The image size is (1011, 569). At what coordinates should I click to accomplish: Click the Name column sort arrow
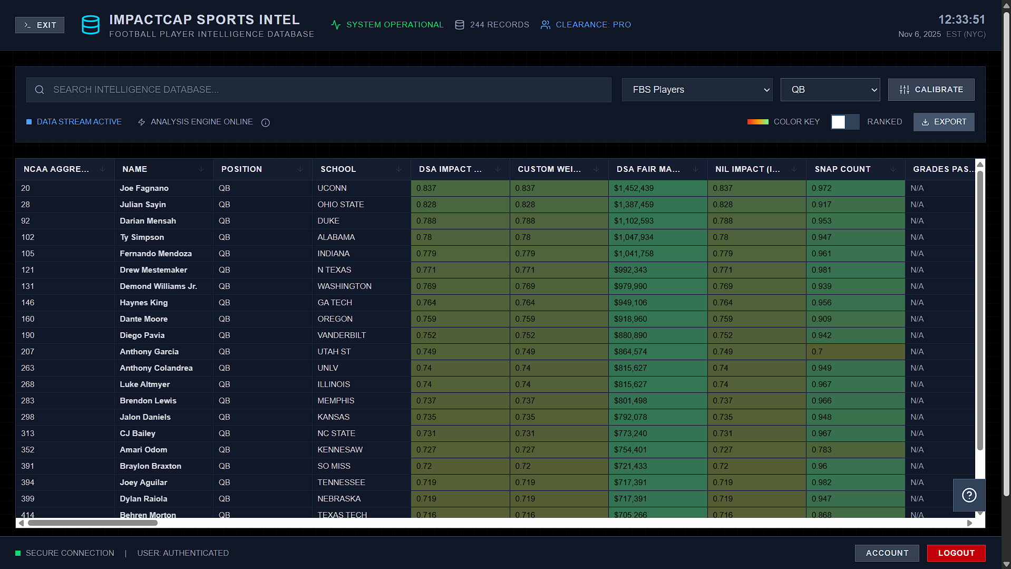[x=201, y=169]
